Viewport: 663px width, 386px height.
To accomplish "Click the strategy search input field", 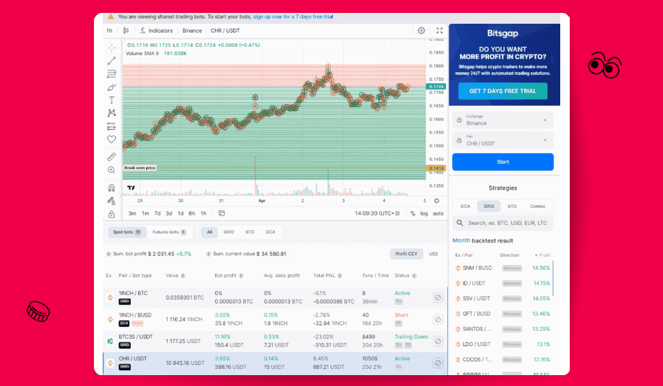I will tap(503, 223).
